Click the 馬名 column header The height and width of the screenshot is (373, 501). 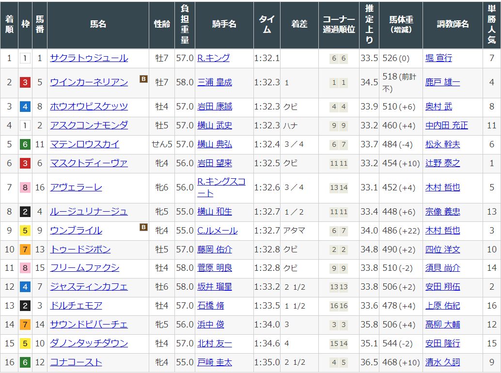pyautogui.click(x=98, y=24)
